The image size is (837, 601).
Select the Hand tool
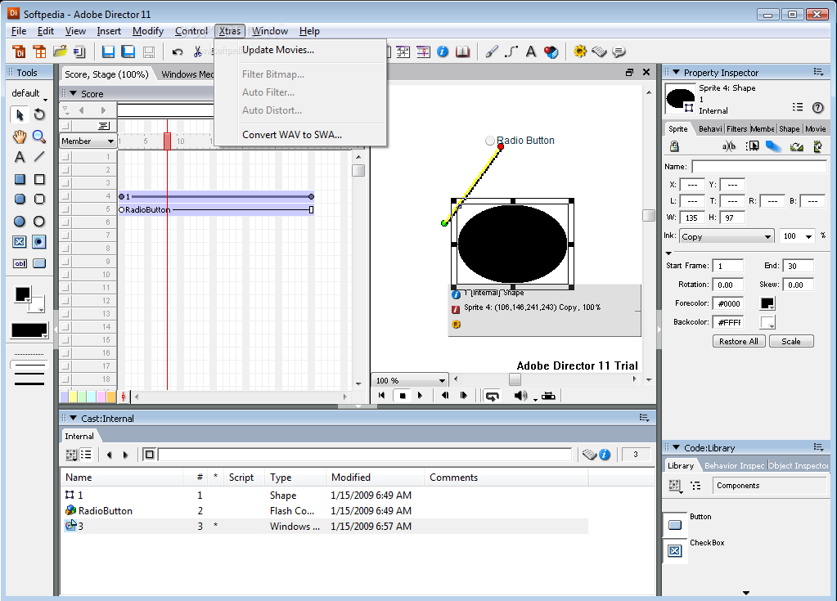[x=20, y=137]
